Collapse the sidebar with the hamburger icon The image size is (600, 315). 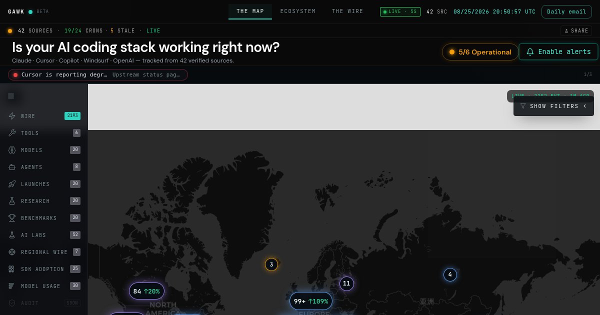(x=11, y=96)
